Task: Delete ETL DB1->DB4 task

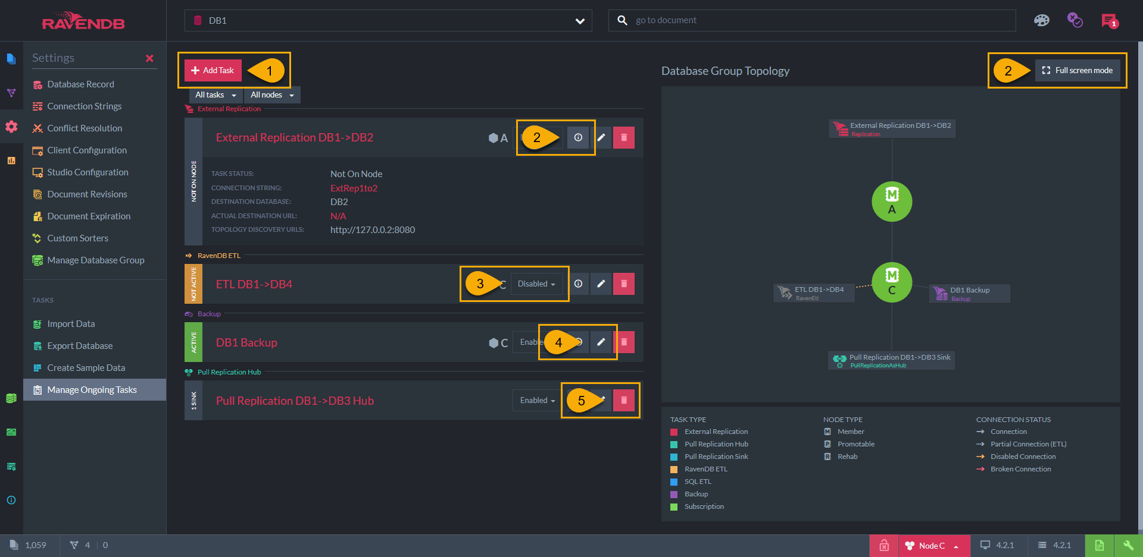Action: (624, 284)
